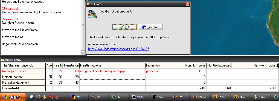Viewport: 279px width, 101px height.
Task: Switch to the 'SA...' taskbar window
Action: (x=260, y=97)
